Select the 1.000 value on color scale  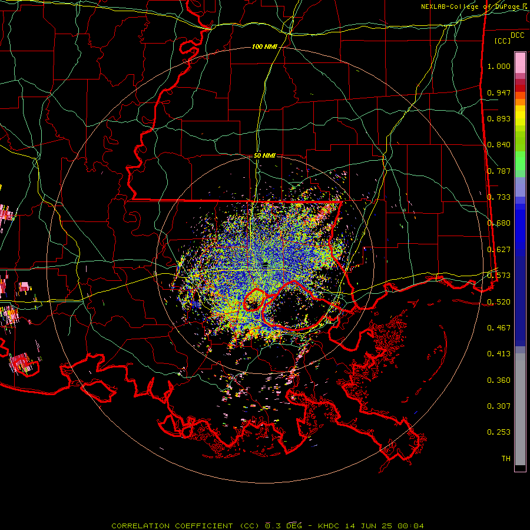point(499,66)
